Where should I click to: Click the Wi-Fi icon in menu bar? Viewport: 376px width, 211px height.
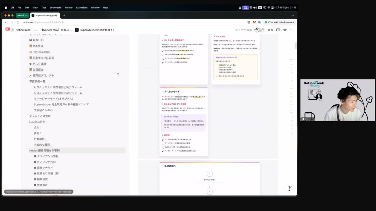(269, 8)
